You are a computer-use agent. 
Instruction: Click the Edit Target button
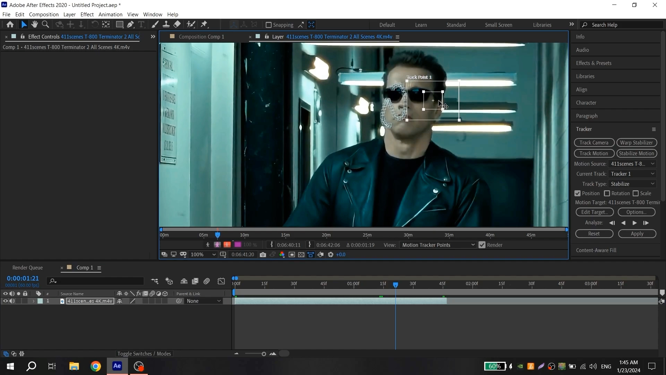coord(595,212)
